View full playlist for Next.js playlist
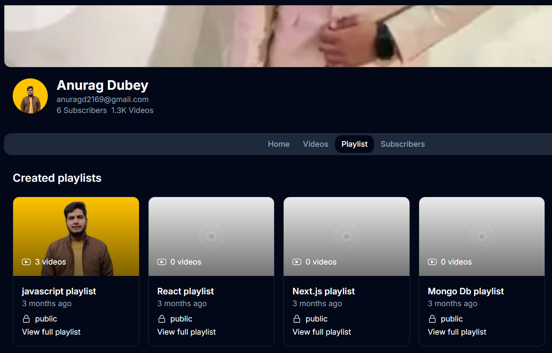 click(322, 332)
